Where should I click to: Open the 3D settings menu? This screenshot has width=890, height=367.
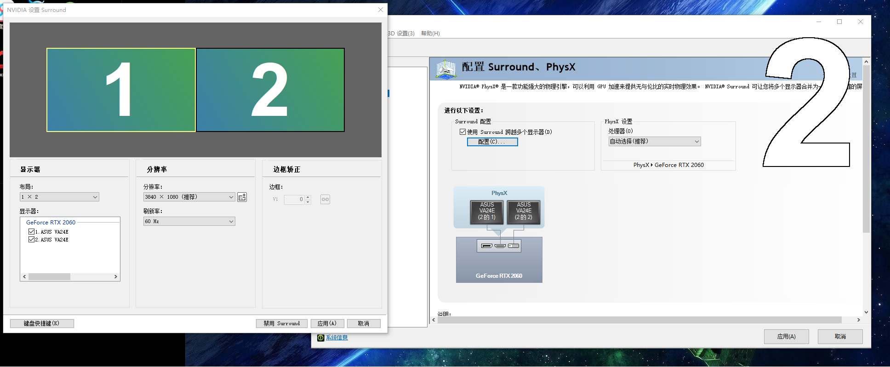click(401, 33)
